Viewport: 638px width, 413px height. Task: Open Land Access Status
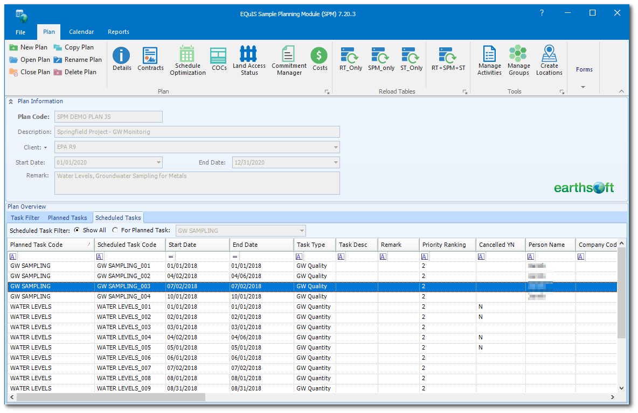coord(249,60)
